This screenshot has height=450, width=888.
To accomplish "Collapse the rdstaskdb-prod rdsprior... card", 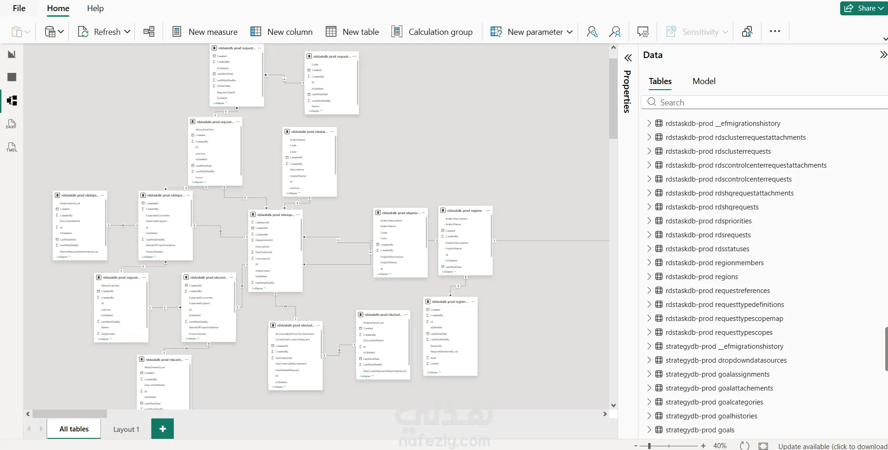I will [x=384, y=274].
